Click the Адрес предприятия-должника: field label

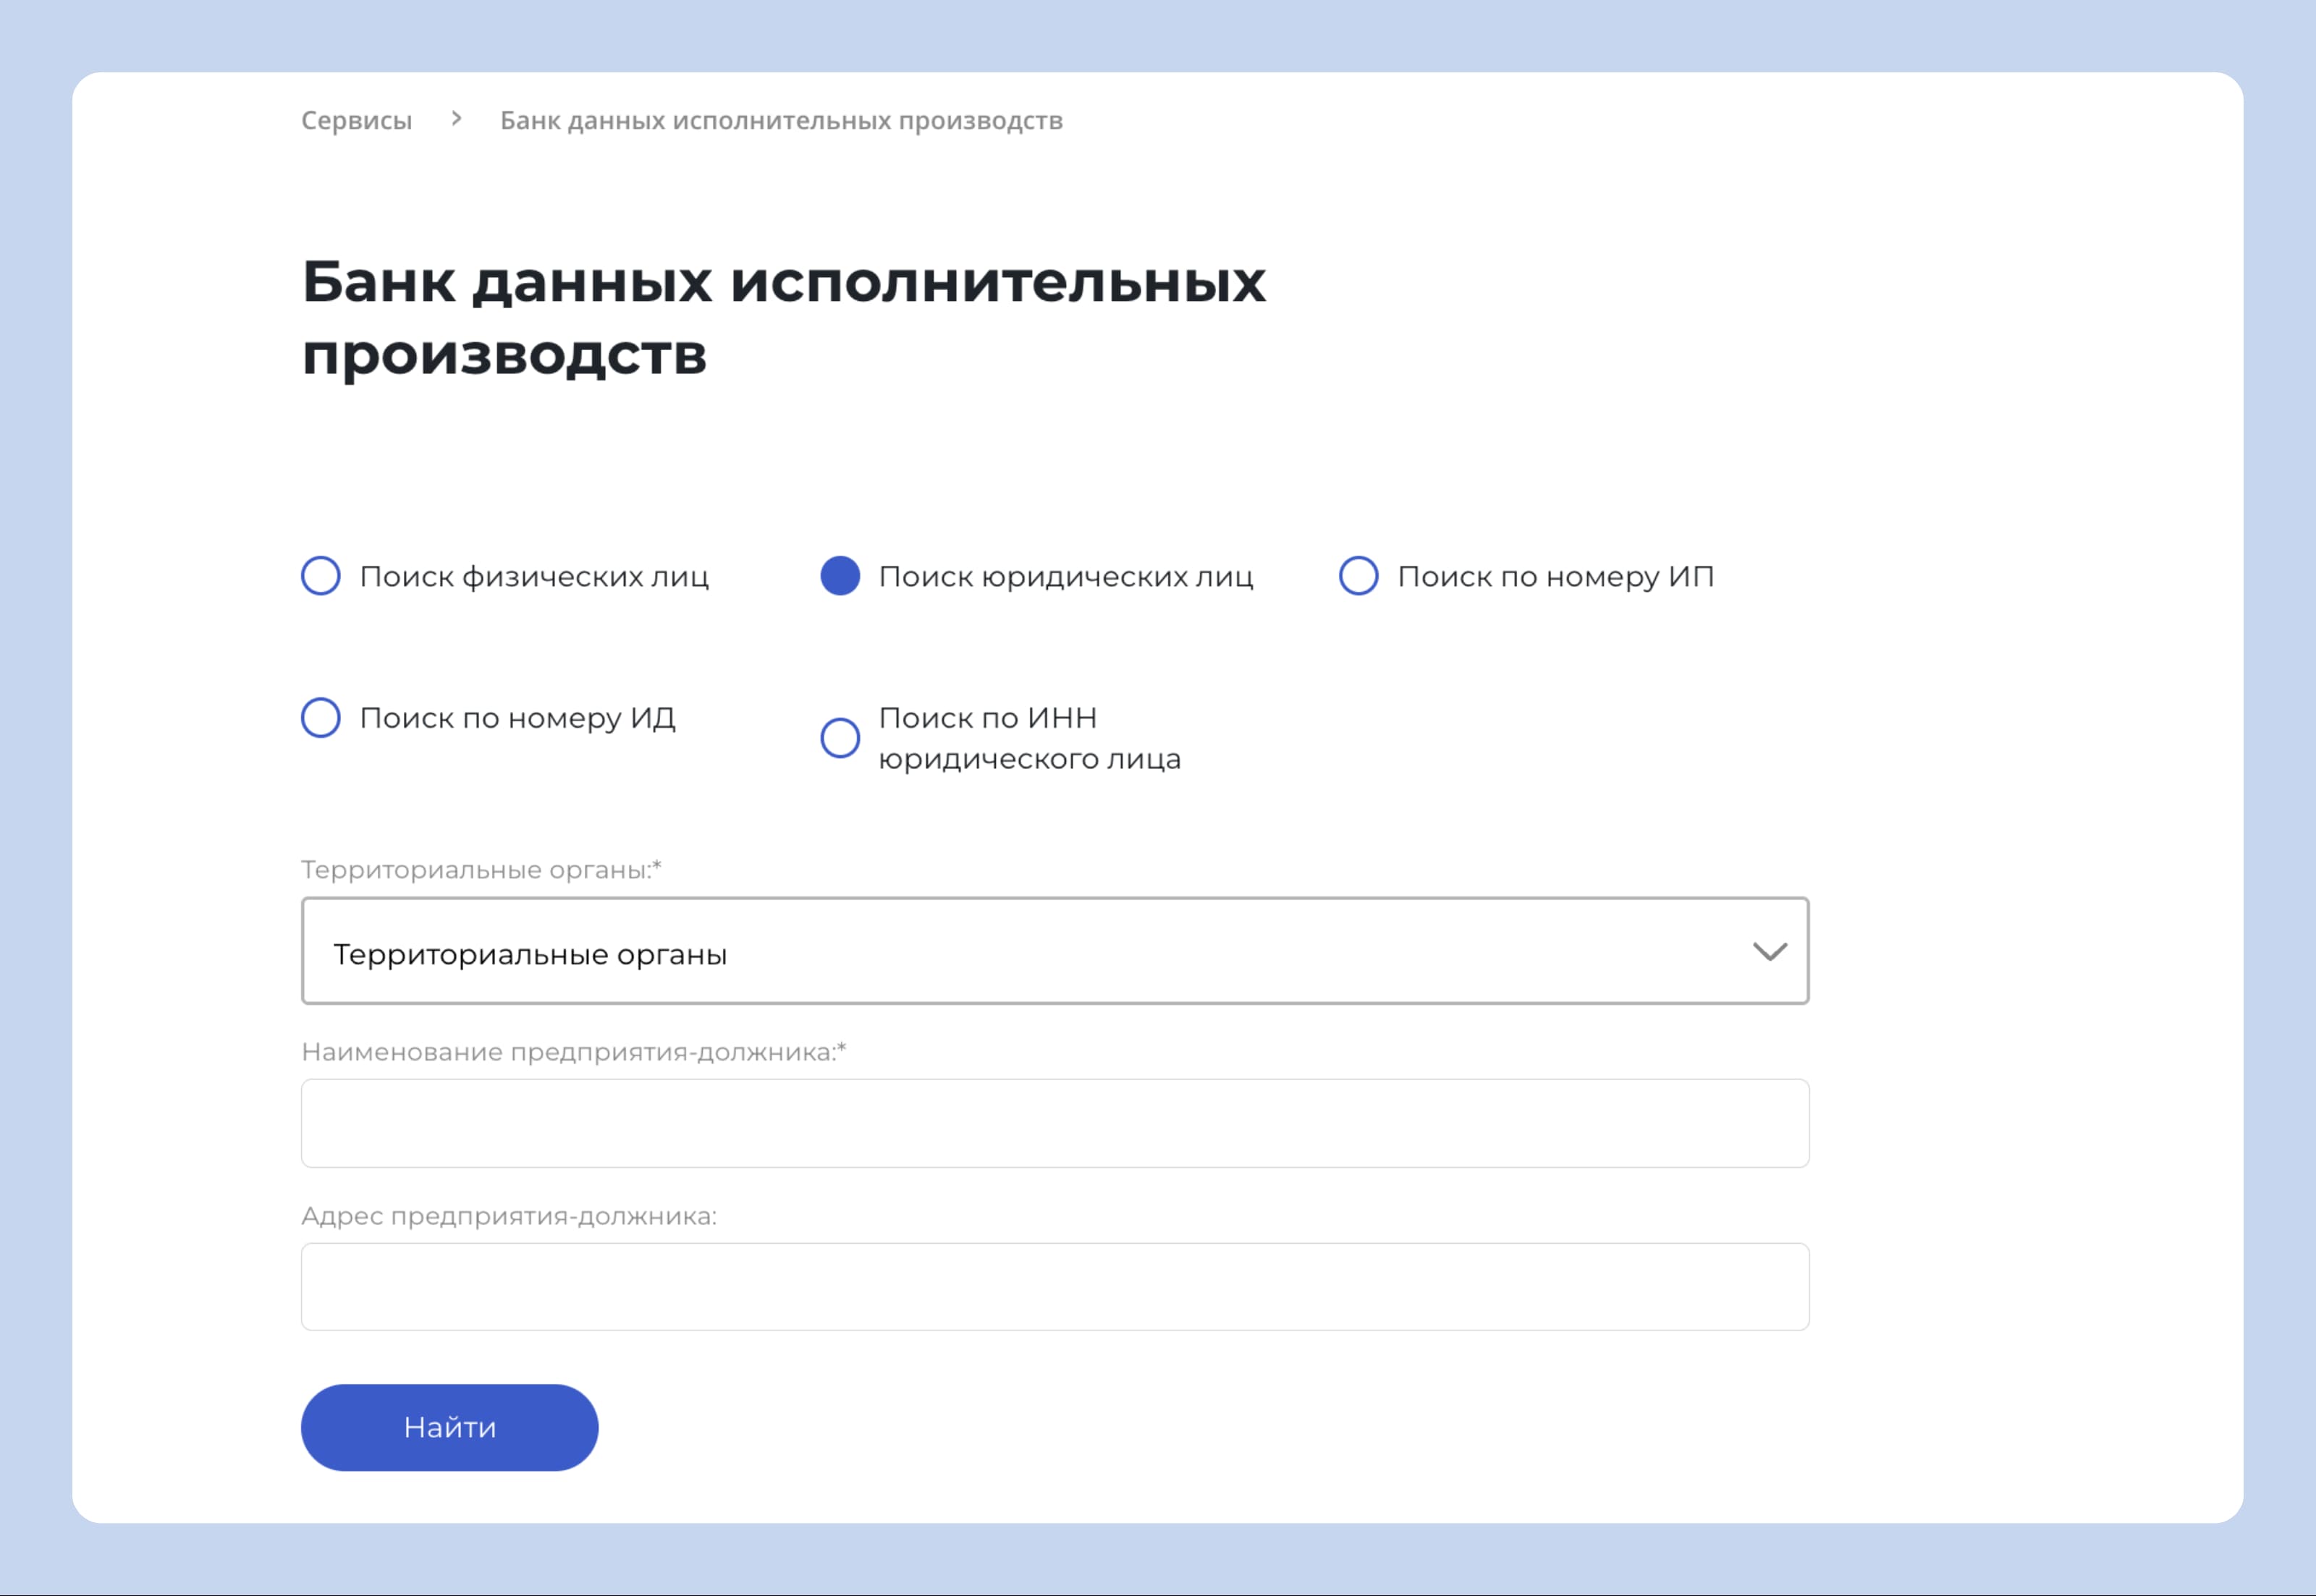pyautogui.click(x=510, y=1216)
